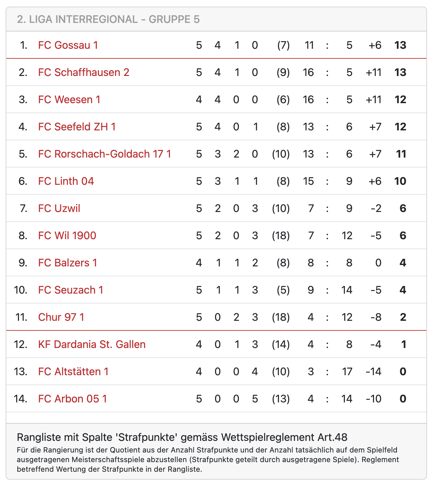This screenshot has height=487, width=434.
Task: Click the FC Linth 04 team name
Action: pos(66,181)
